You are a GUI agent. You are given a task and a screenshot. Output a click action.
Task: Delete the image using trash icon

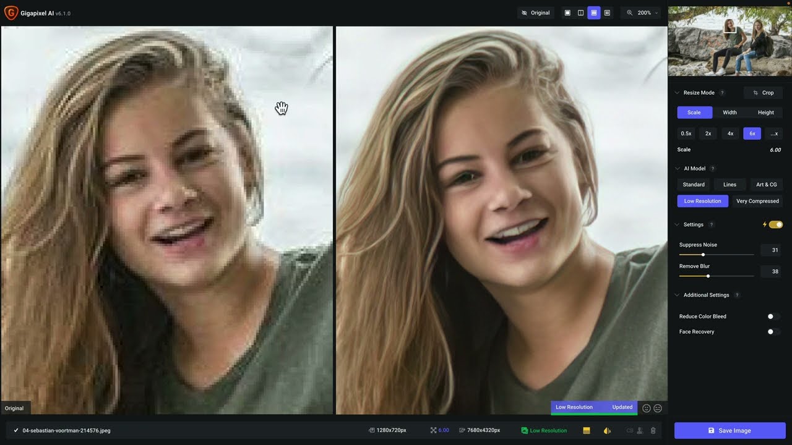(x=653, y=431)
